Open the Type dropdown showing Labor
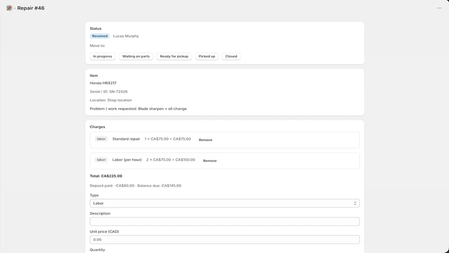 (x=224, y=204)
